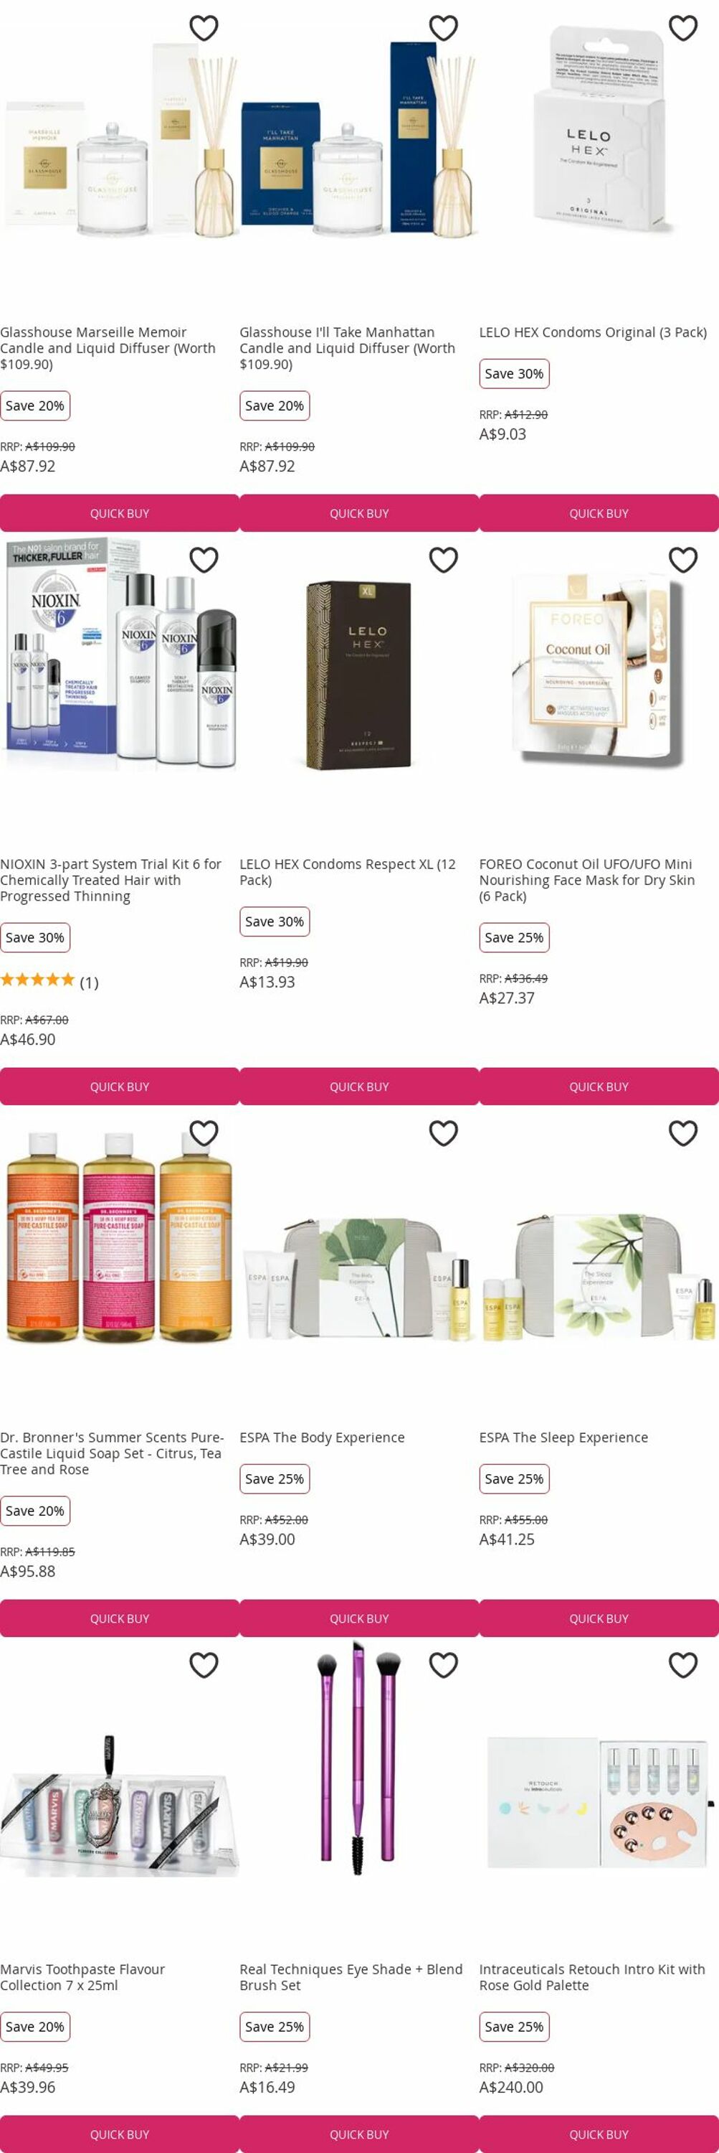Wishlist heart for Dr. Bronner's soap set
This screenshot has height=2153, width=719.
coord(204,1133)
